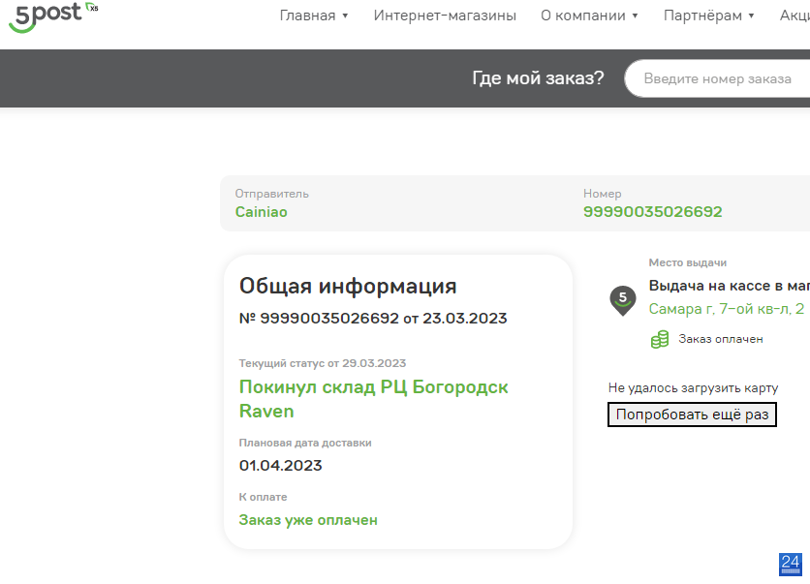Image resolution: width=810 pixels, height=584 pixels.
Task: Click the Заказ оплачен label
Action: click(721, 339)
